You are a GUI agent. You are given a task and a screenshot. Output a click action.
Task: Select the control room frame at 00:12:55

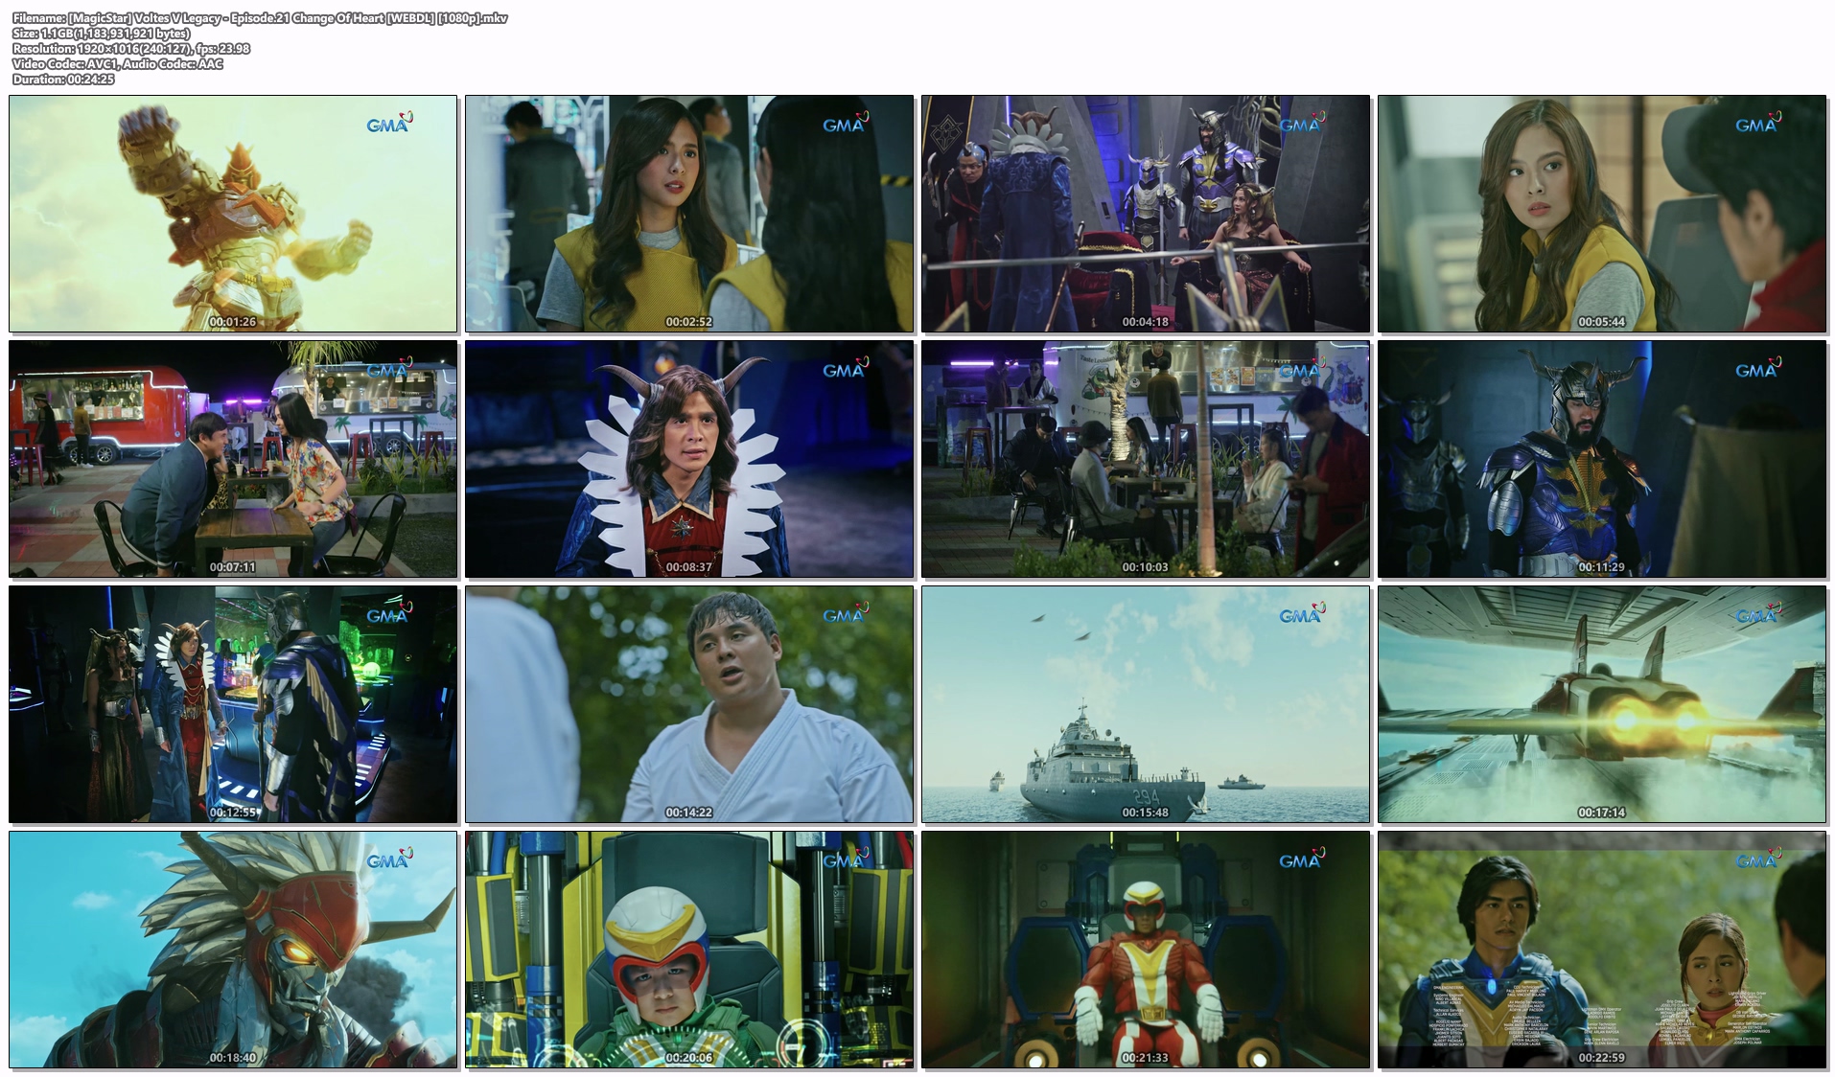coord(233,704)
